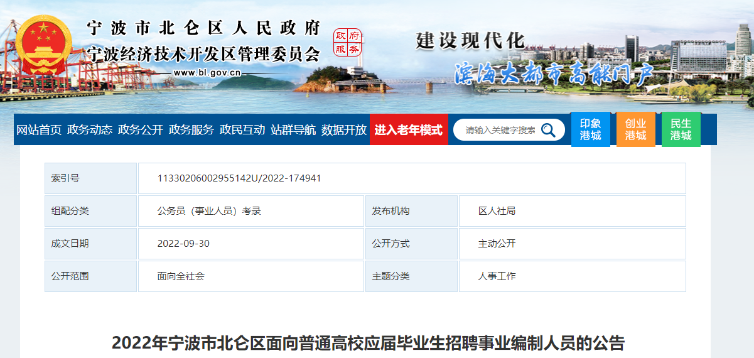
Task: Click the 发布机构 label cell
Action: [411, 211]
